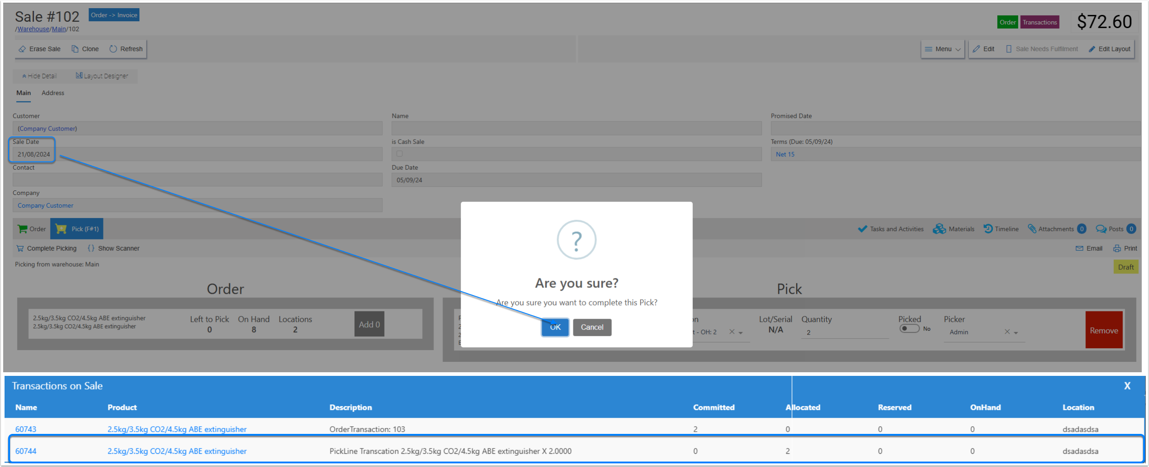Open the Timeline history icon
The width and height of the screenshot is (1149, 467).
pyautogui.click(x=987, y=229)
